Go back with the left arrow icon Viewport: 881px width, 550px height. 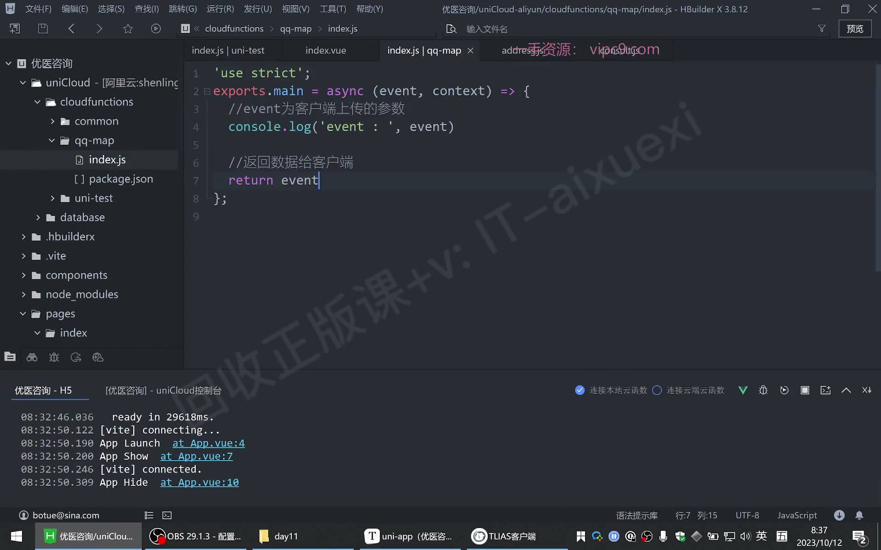[x=71, y=28]
